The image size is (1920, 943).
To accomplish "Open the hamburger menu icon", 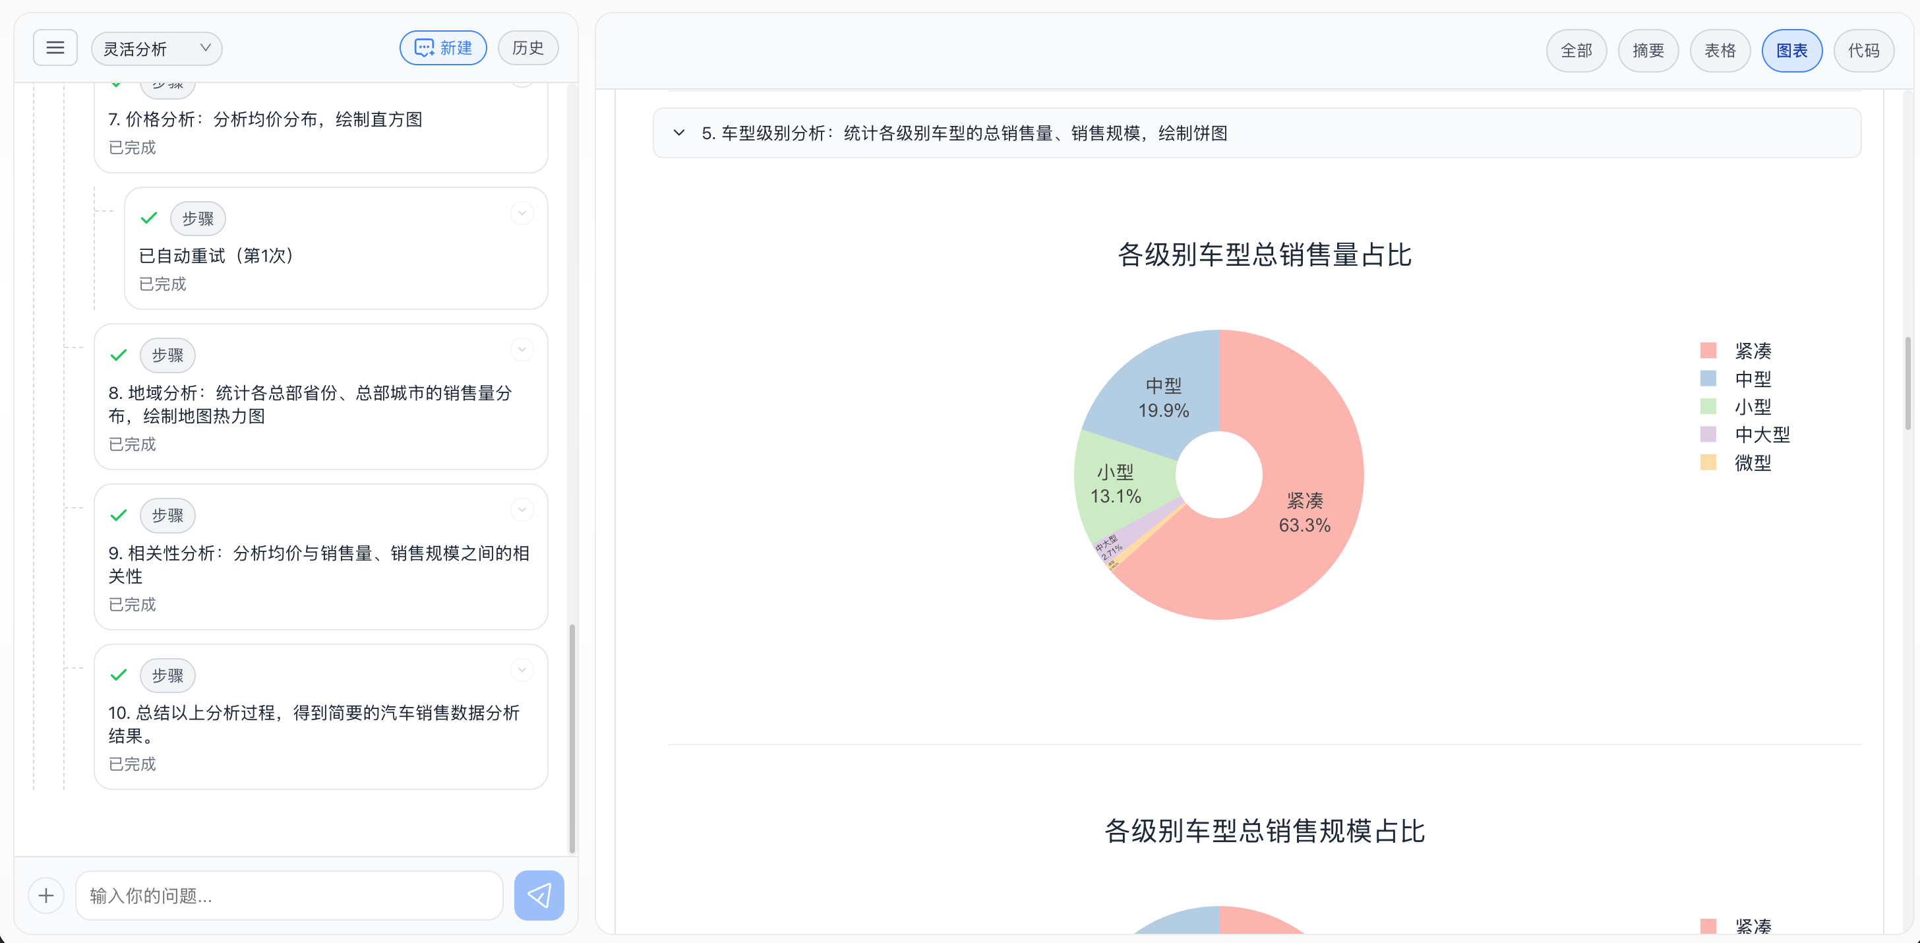I will coord(55,48).
